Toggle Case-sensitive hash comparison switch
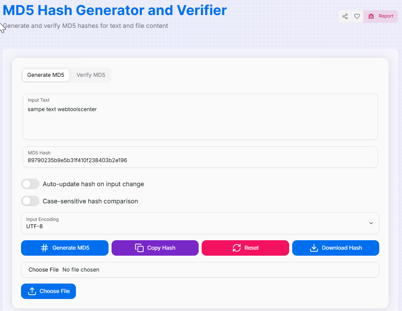 tap(30, 201)
